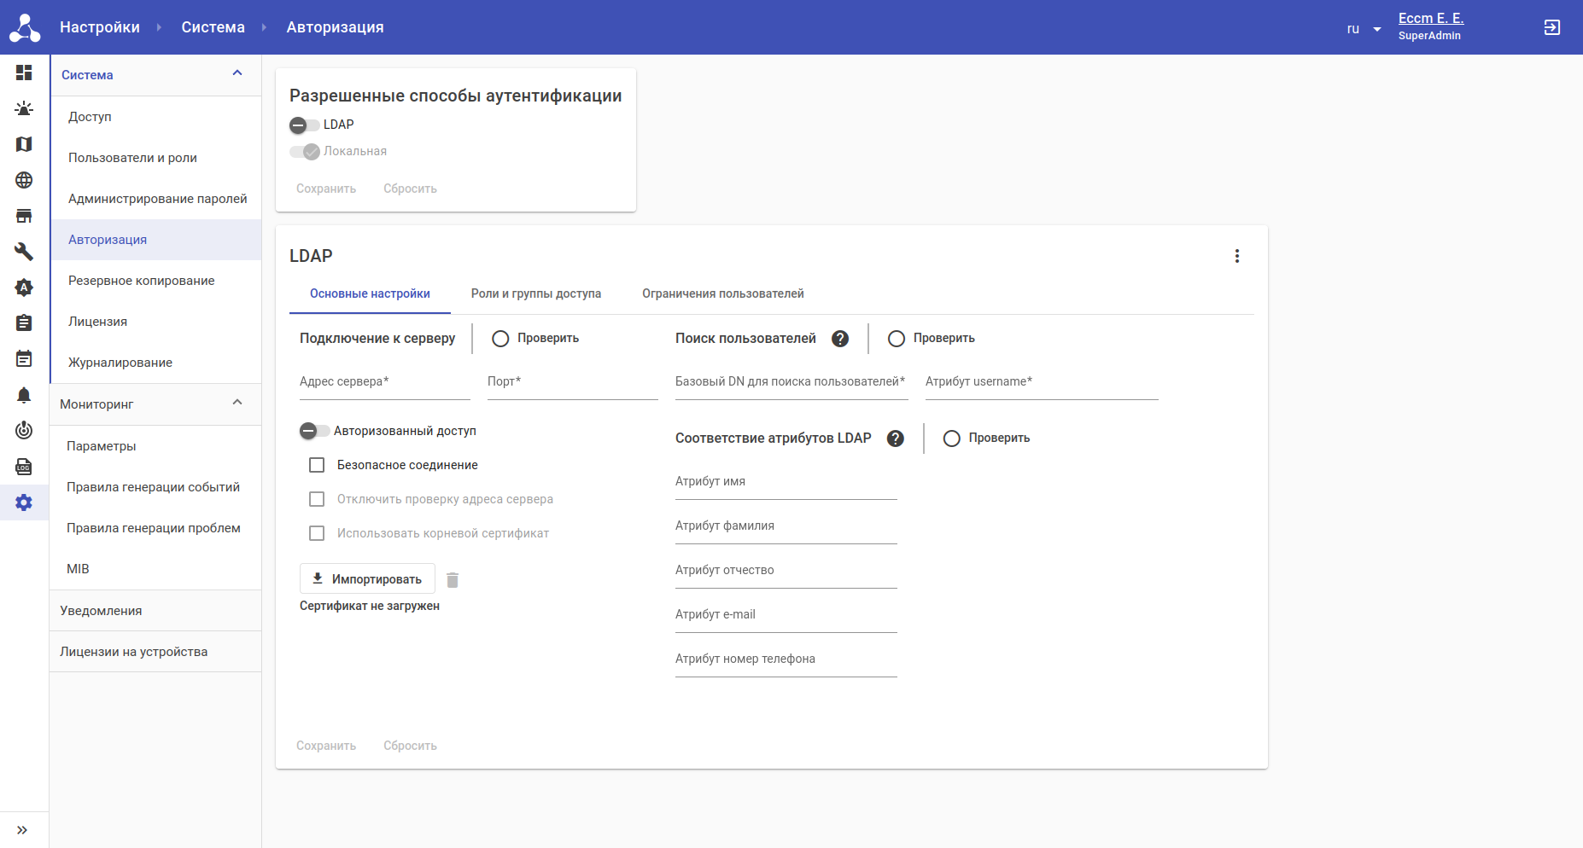Collapse the Система sidebar section
The image size is (1583, 848).
tap(237, 74)
